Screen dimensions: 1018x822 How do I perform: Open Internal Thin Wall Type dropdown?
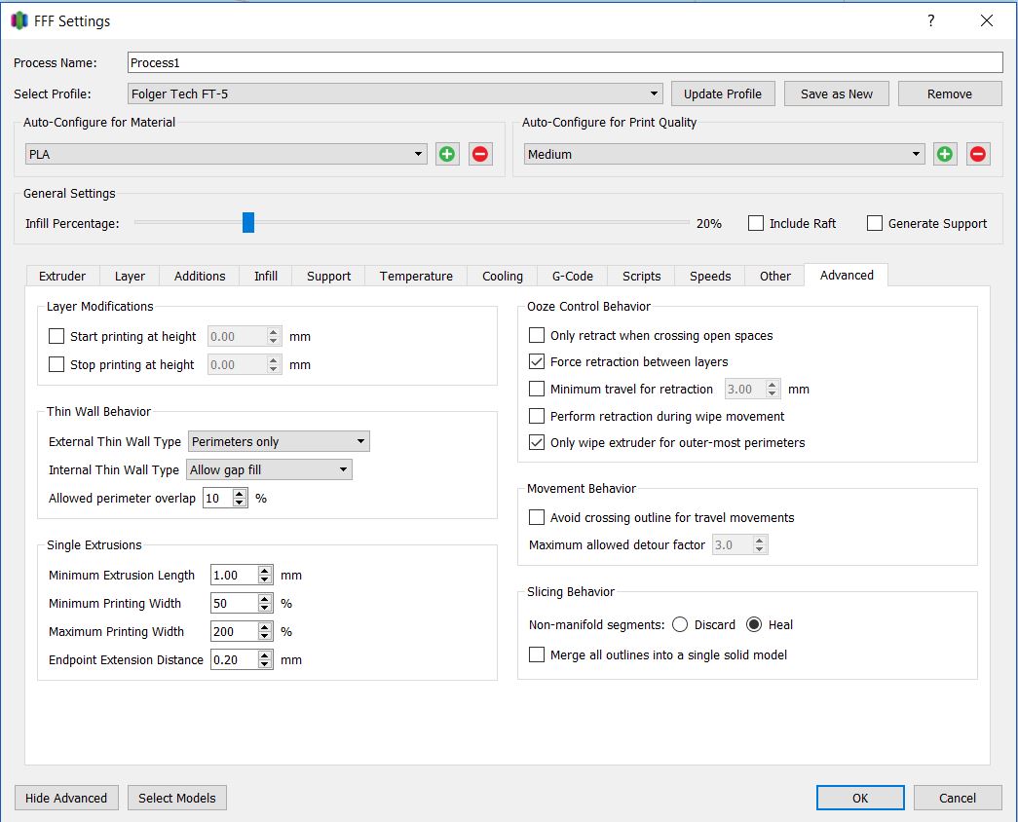(270, 469)
